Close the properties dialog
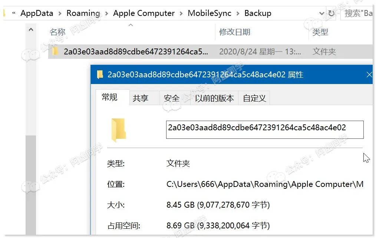376x238 pixels. pyautogui.click(x=369, y=75)
